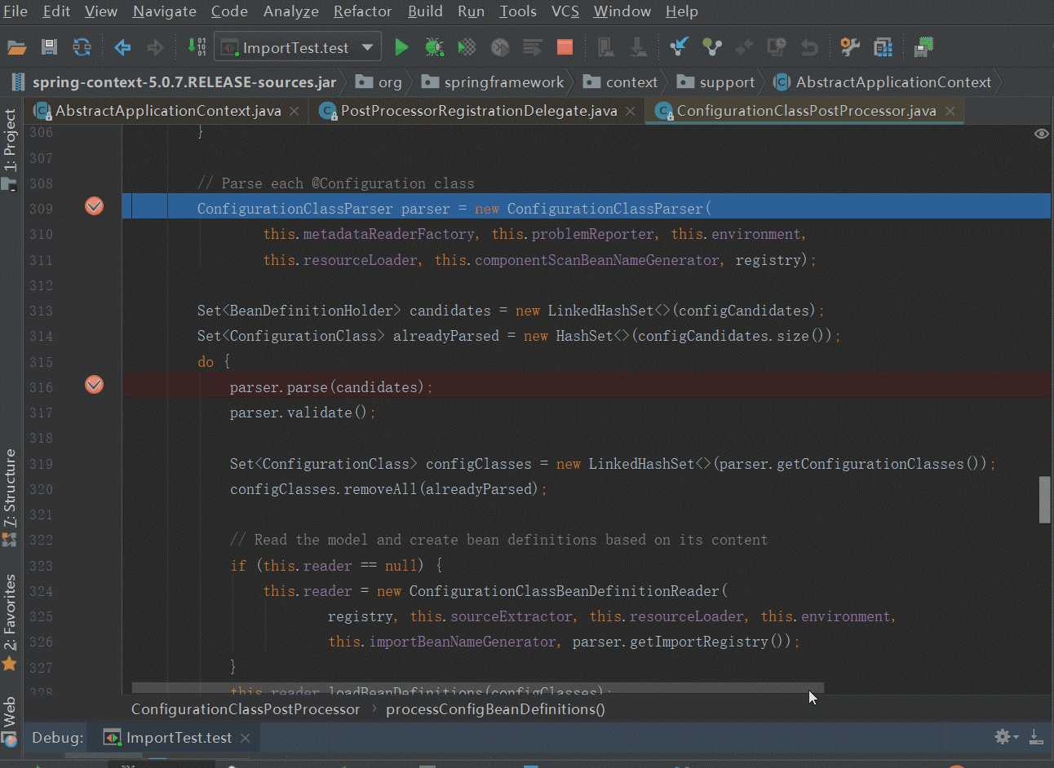1054x768 pixels.
Task: Close the AbstractApplicationContext.java tab
Action: [x=294, y=111]
